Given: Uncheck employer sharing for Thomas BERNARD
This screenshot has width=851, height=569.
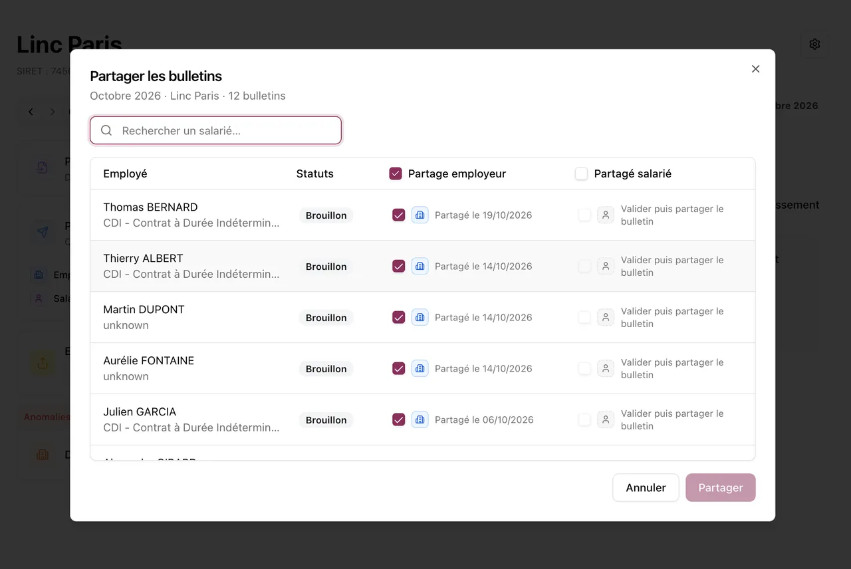Looking at the screenshot, I should point(399,215).
